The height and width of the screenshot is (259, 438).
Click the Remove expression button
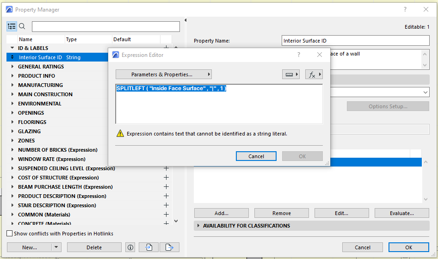(x=282, y=213)
